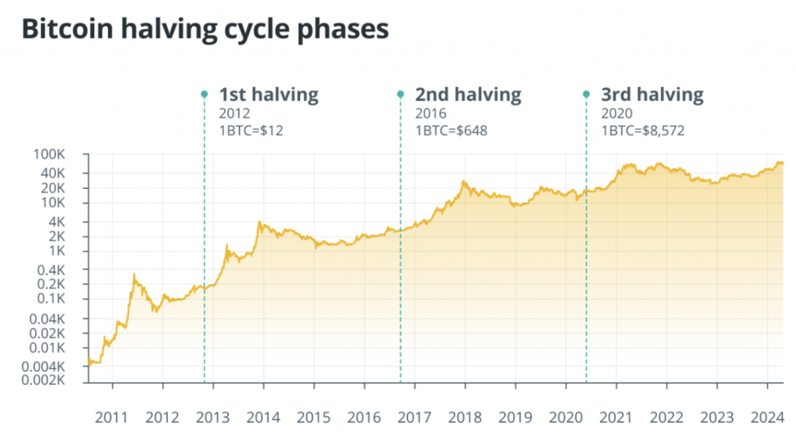Click the '1BTC=$12' price text

coord(251,131)
